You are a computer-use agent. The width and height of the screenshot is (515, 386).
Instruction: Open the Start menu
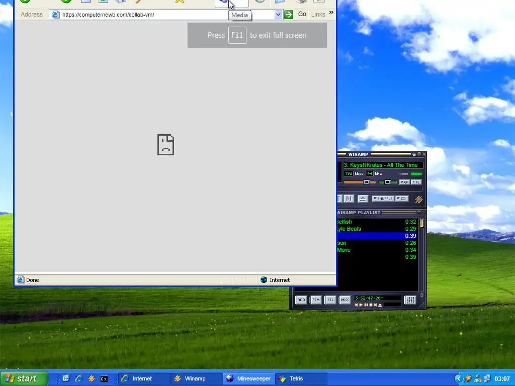coord(24,378)
